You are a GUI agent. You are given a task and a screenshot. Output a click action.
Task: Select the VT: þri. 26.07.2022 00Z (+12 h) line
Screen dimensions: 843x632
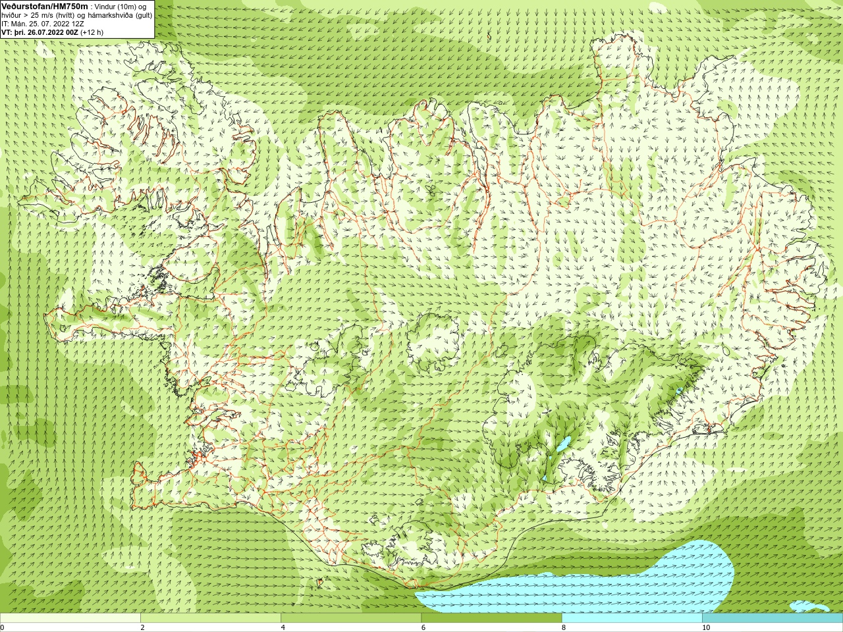click(53, 32)
